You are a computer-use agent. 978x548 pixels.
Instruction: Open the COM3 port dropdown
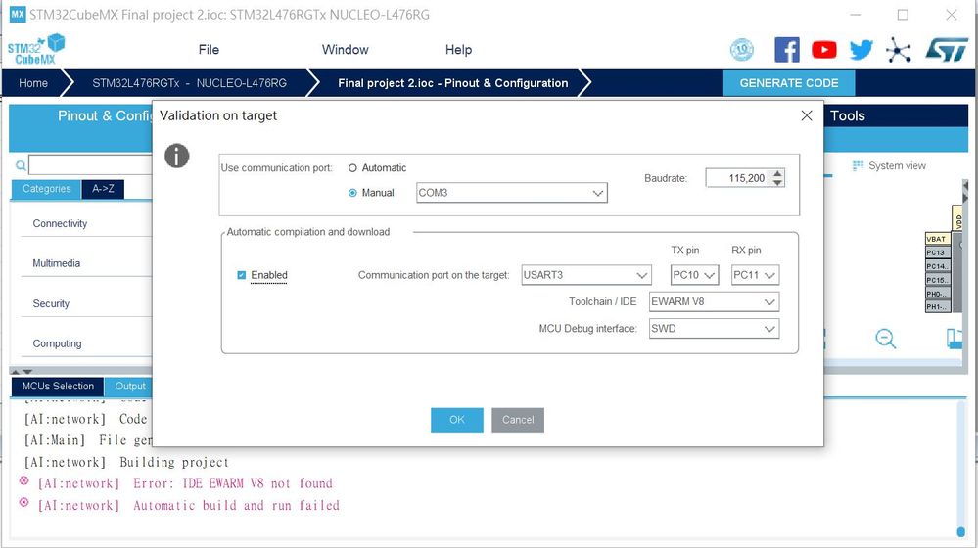click(x=511, y=193)
